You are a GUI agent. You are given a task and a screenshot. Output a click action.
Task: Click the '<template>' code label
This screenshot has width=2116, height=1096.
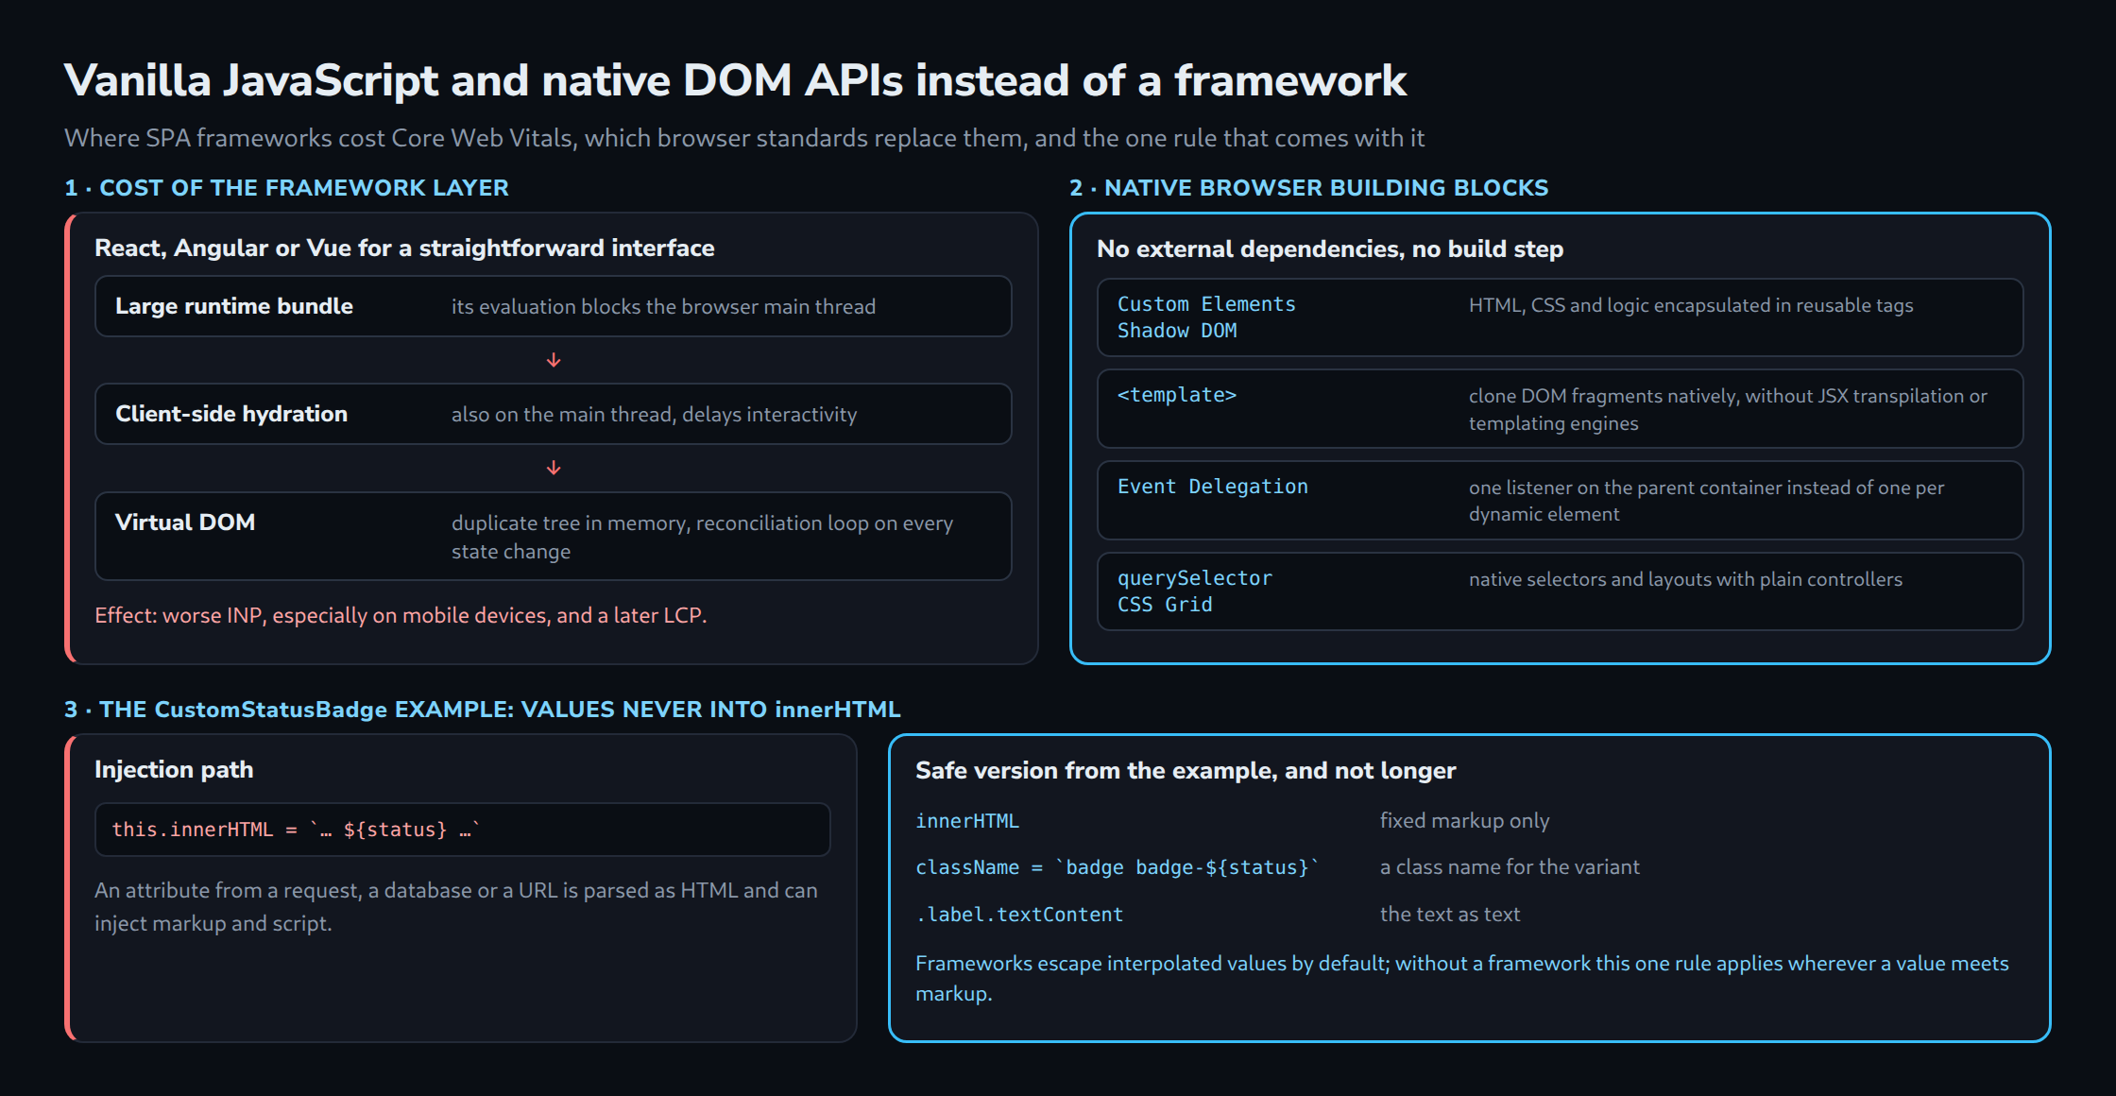point(1177,395)
